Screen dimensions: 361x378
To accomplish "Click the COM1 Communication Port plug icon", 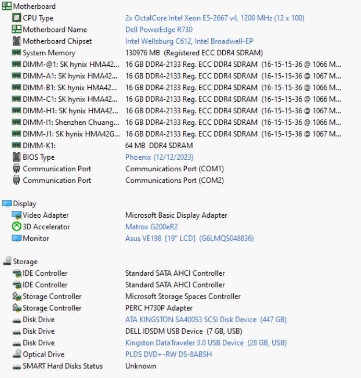I will pyautogui.click(x=16, y=169).
